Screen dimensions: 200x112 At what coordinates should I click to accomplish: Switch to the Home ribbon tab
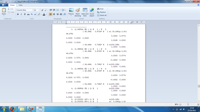click(12, 5)
